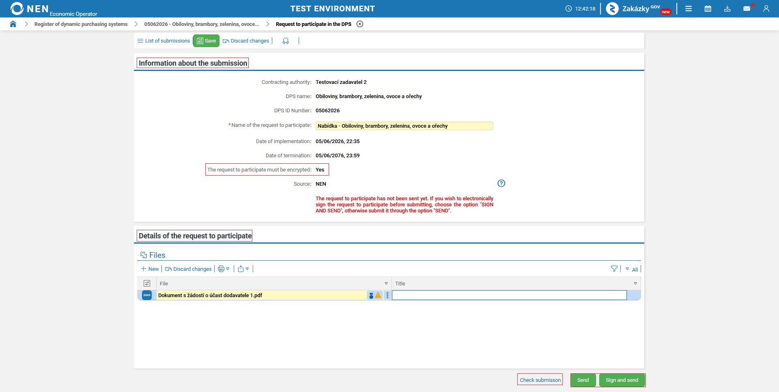
Task: Click the clock time 12:42:18
Action: tap(585, 9)
